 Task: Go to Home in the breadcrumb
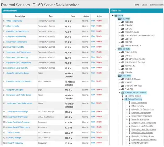136,5
